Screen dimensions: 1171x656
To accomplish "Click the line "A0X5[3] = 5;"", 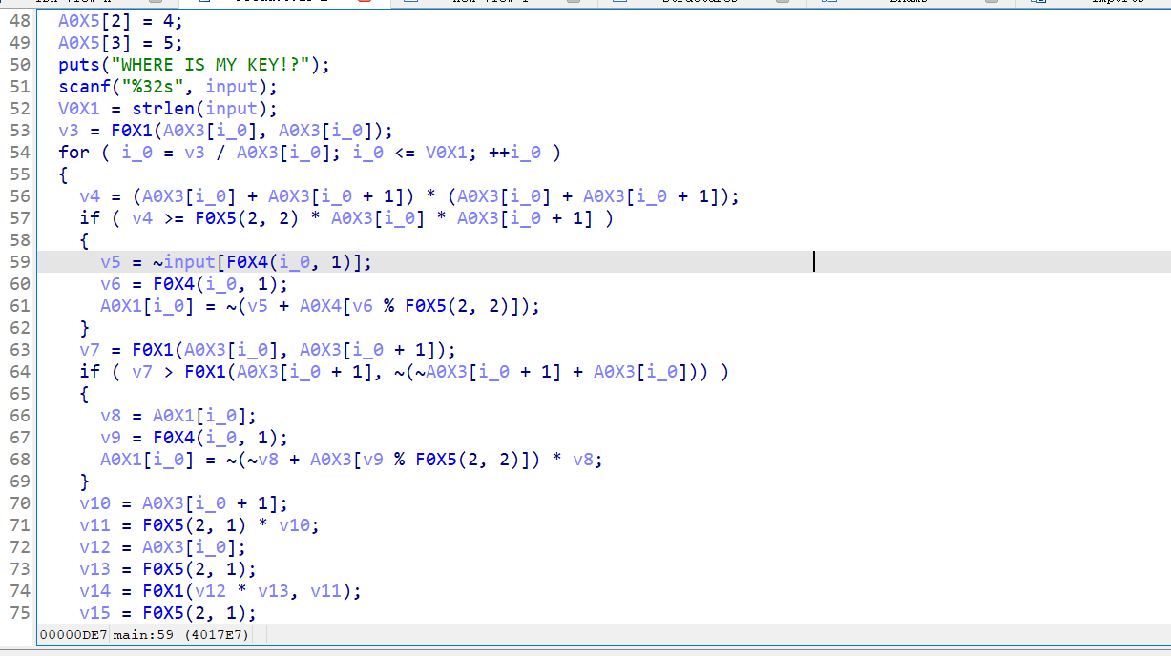I will coord(119,42).
